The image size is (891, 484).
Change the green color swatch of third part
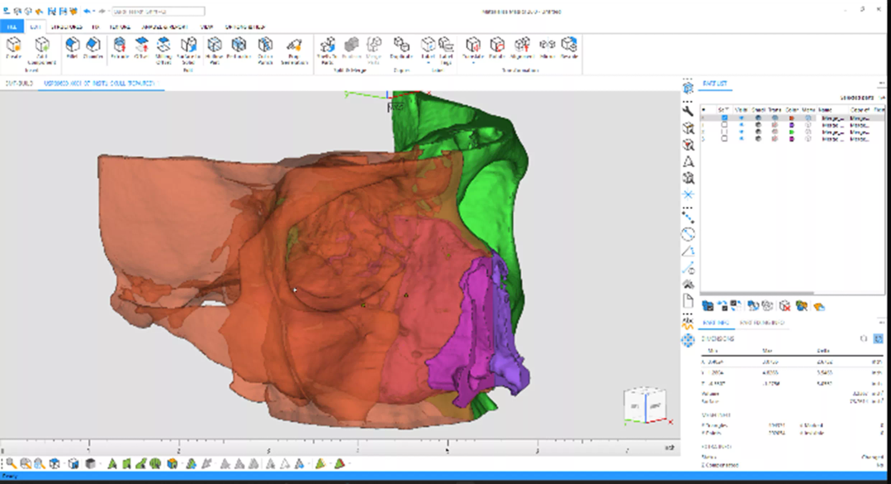(x=791, y=132)
